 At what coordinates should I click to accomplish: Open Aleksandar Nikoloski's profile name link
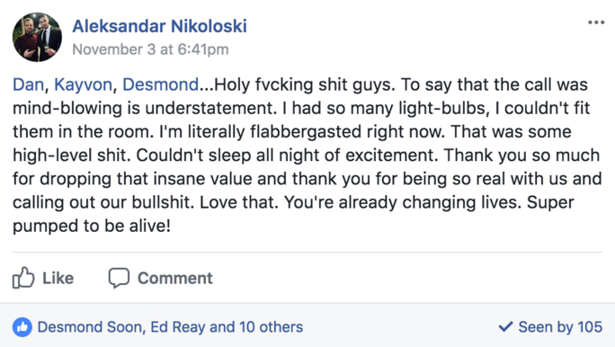coord(160,26)
